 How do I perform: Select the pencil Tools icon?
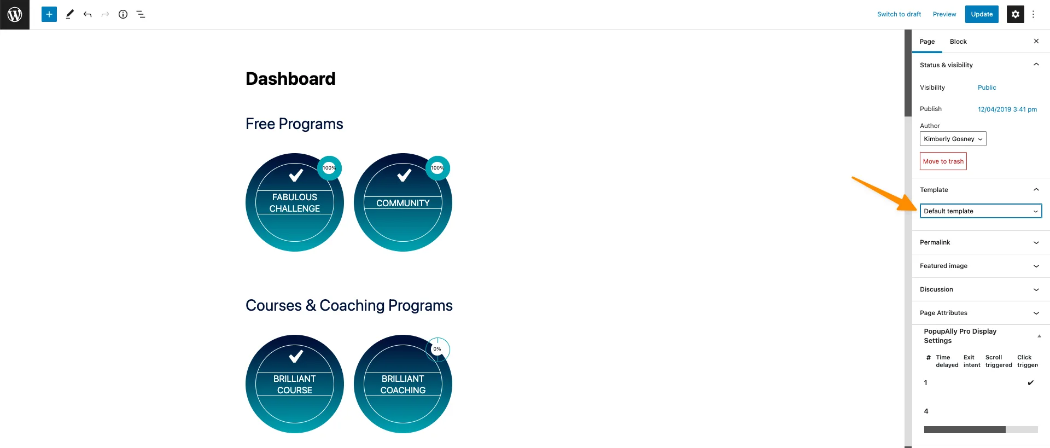[x=69, y=15]
